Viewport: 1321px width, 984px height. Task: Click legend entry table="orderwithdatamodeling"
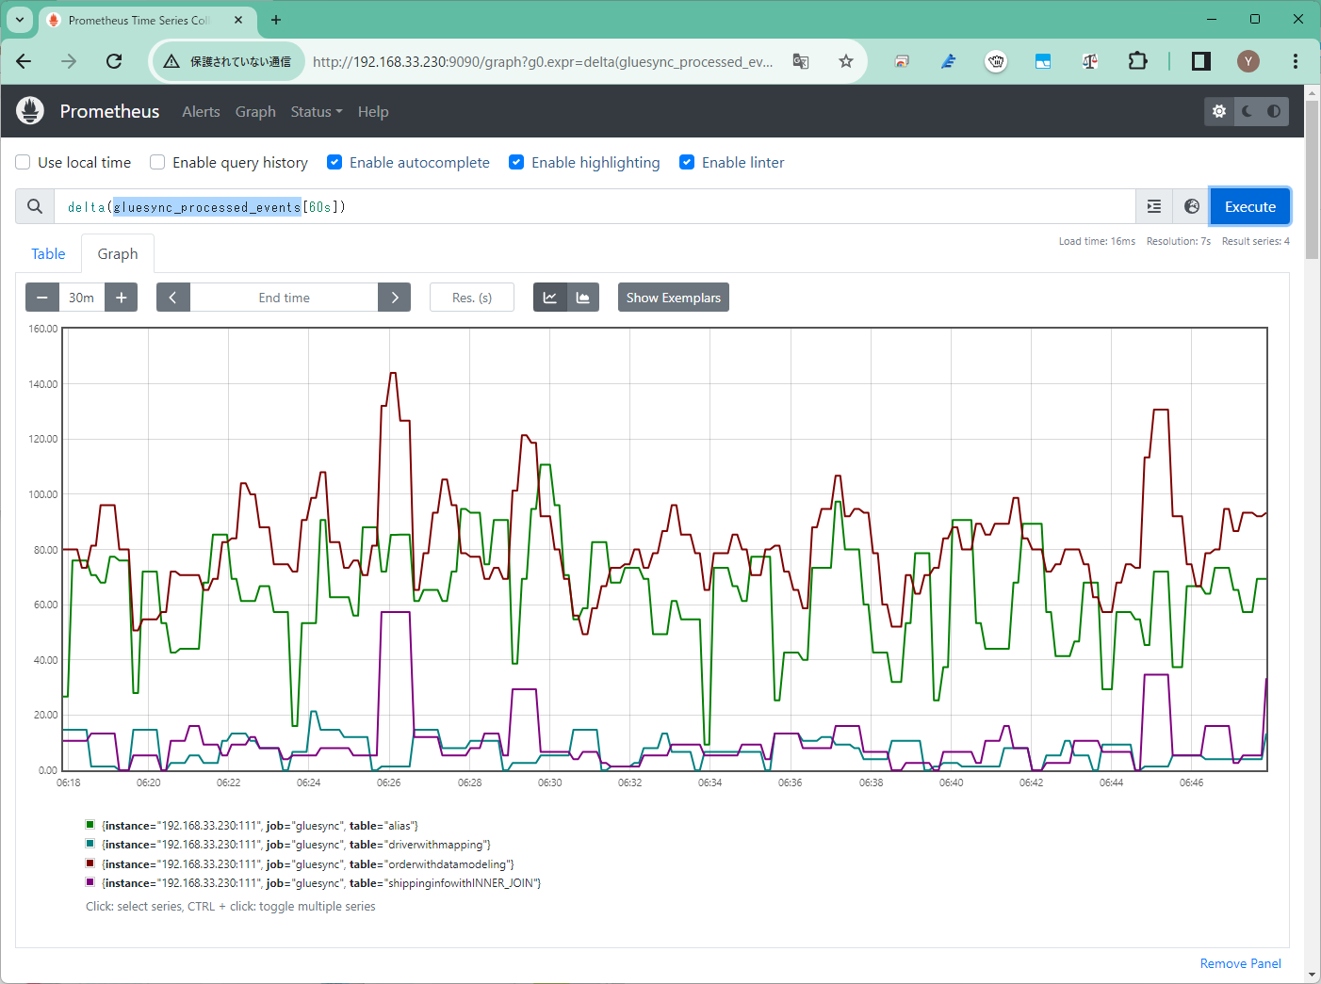coord(308,864)
